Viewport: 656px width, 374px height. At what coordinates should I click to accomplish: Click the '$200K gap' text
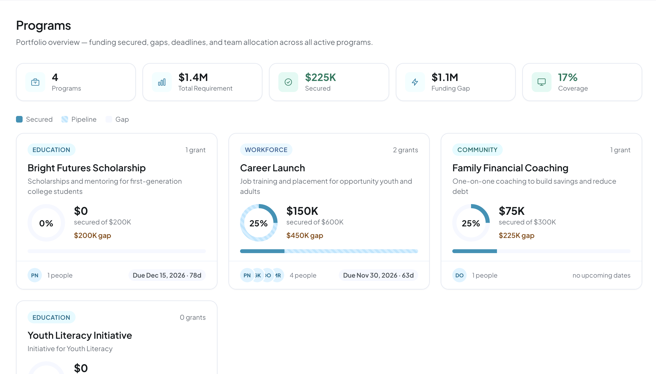[92, 235]
